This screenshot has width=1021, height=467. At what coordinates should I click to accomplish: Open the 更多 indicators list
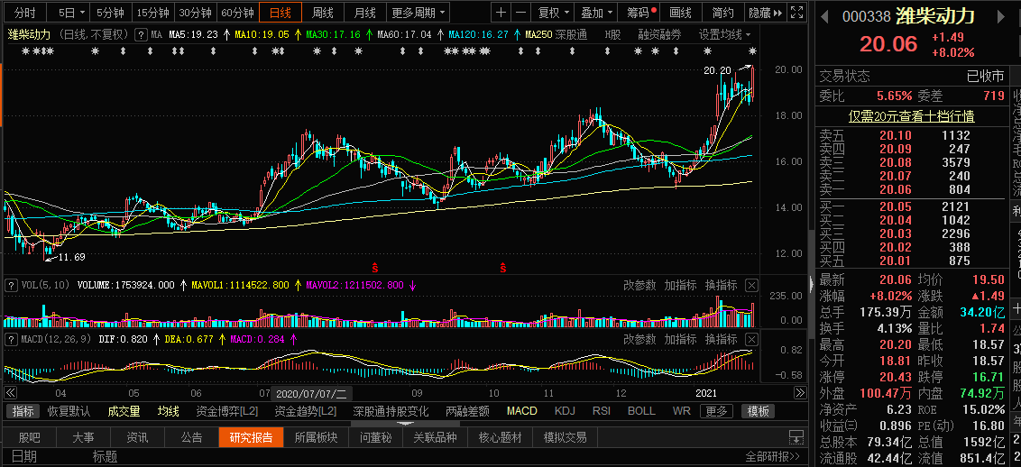[716, 411]
